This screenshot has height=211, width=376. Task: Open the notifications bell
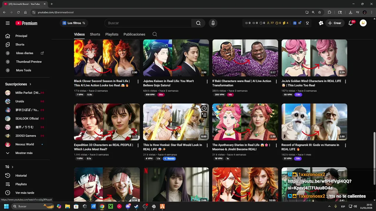[x=350, y=23]
